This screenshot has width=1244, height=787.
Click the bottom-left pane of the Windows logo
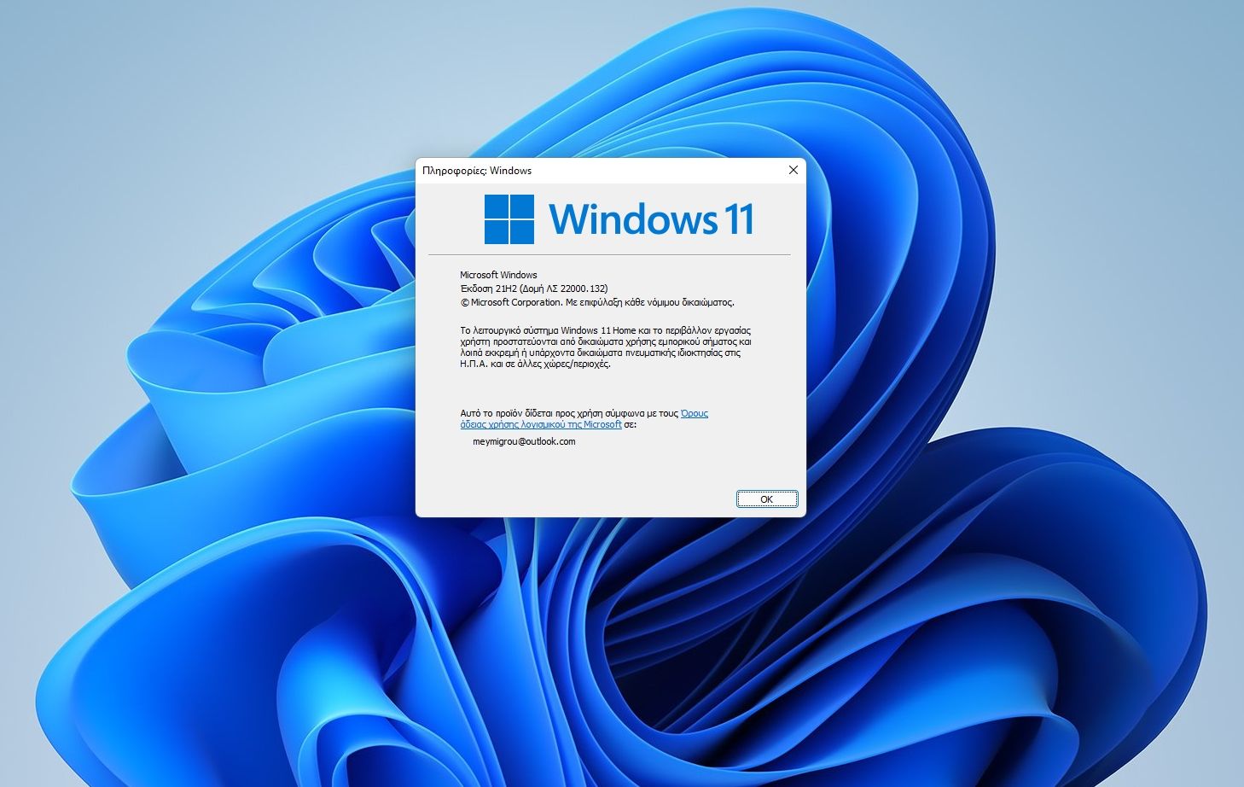tap(496, 232)
